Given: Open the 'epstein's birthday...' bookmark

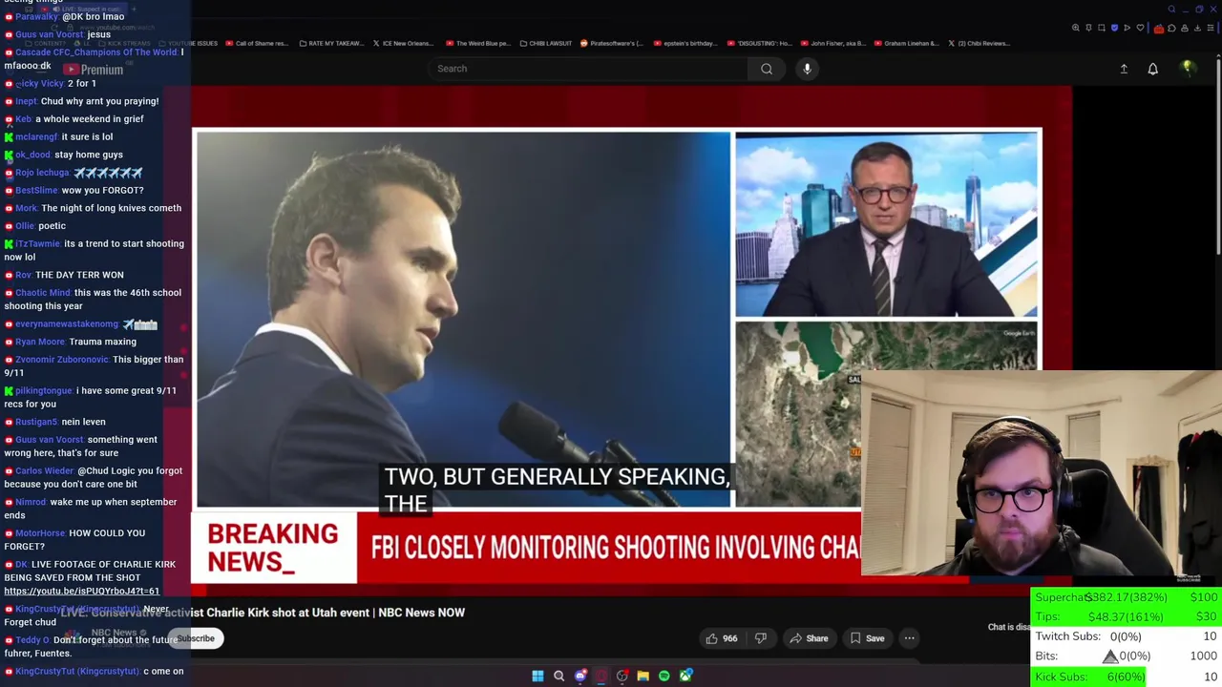Looking at the screenshot, I should coord(685,43).
